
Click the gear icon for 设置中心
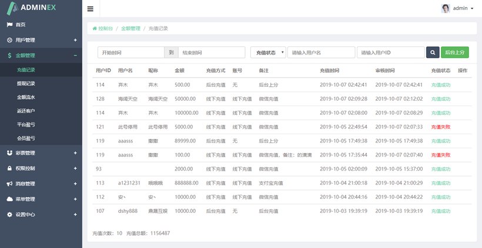coord(9,215)
